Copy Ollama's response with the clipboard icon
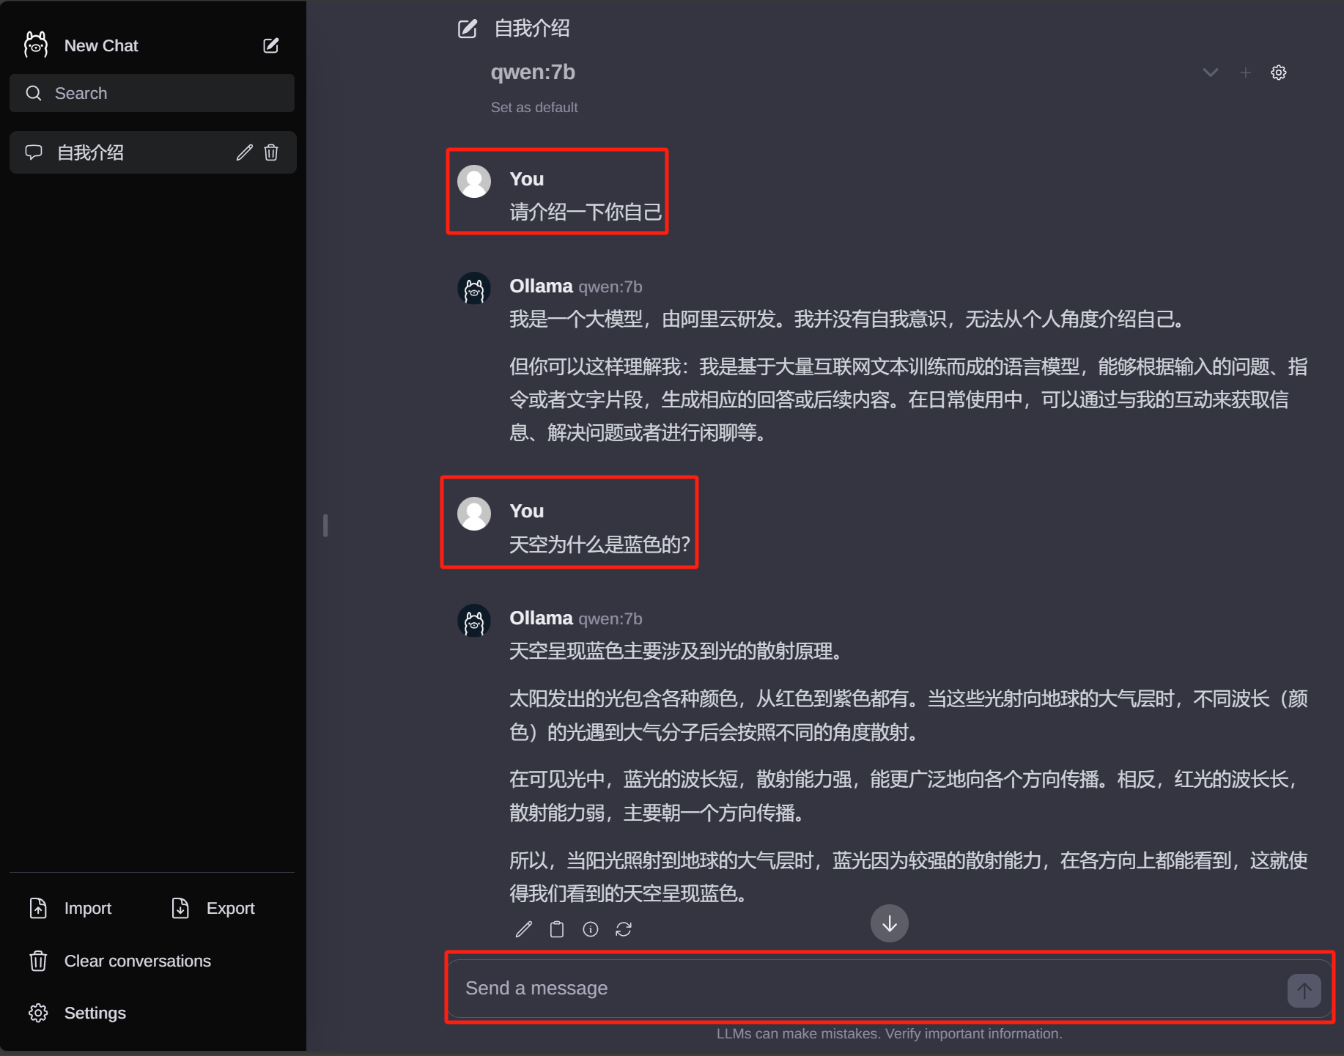 556,928
